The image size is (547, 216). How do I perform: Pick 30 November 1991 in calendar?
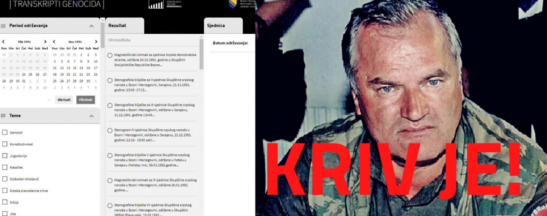click(88, 81)
